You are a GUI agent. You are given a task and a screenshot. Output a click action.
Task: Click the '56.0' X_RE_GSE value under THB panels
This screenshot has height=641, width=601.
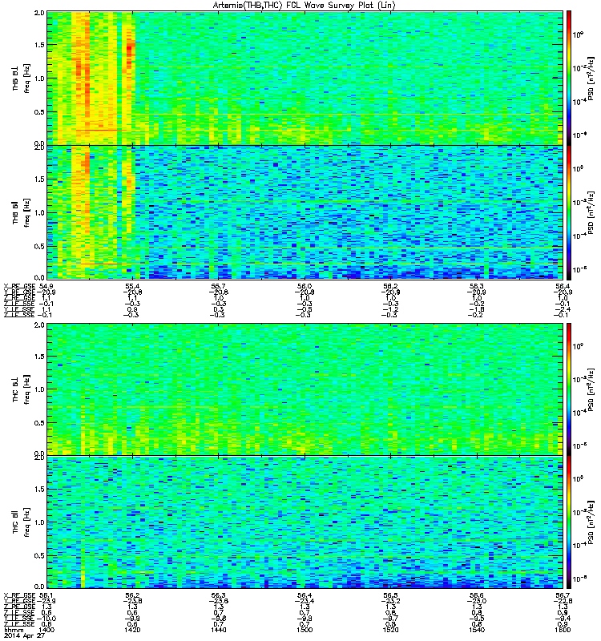[x=305, y=286]
